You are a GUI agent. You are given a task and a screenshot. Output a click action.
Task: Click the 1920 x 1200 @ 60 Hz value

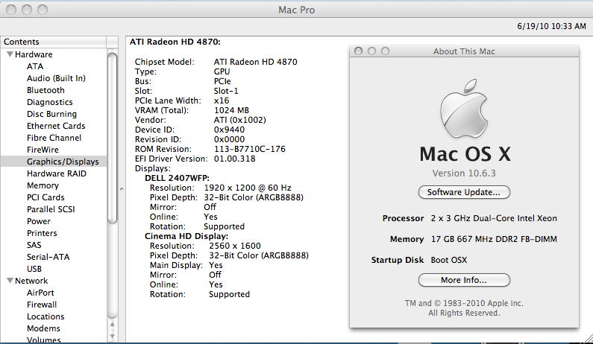click(248, 188)
